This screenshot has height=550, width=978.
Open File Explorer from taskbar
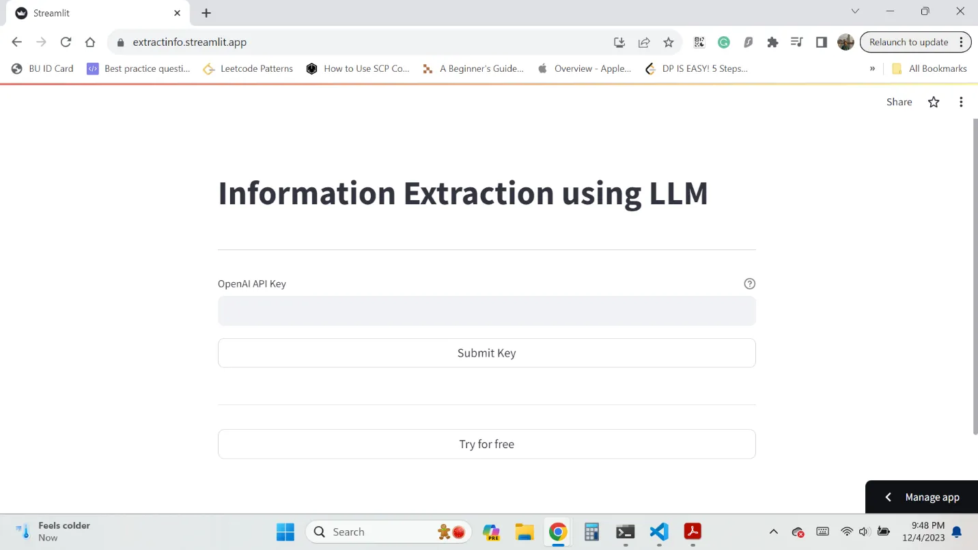[524, 532]
